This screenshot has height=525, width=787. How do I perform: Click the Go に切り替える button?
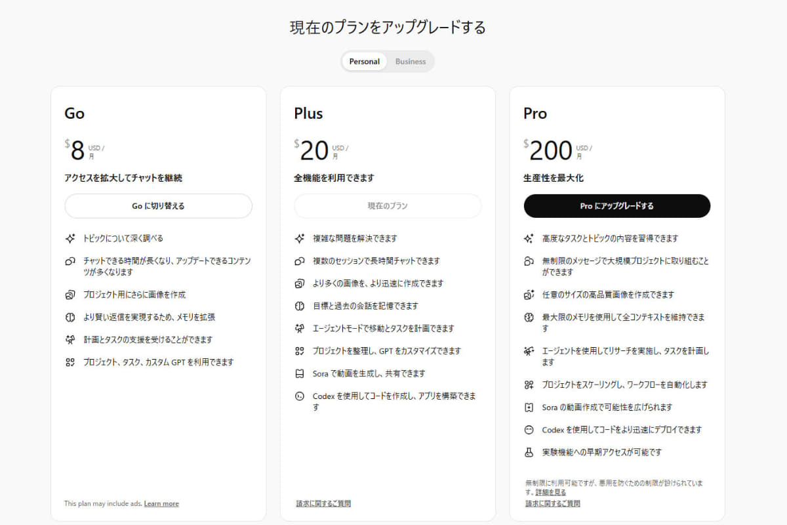(158, 206)
